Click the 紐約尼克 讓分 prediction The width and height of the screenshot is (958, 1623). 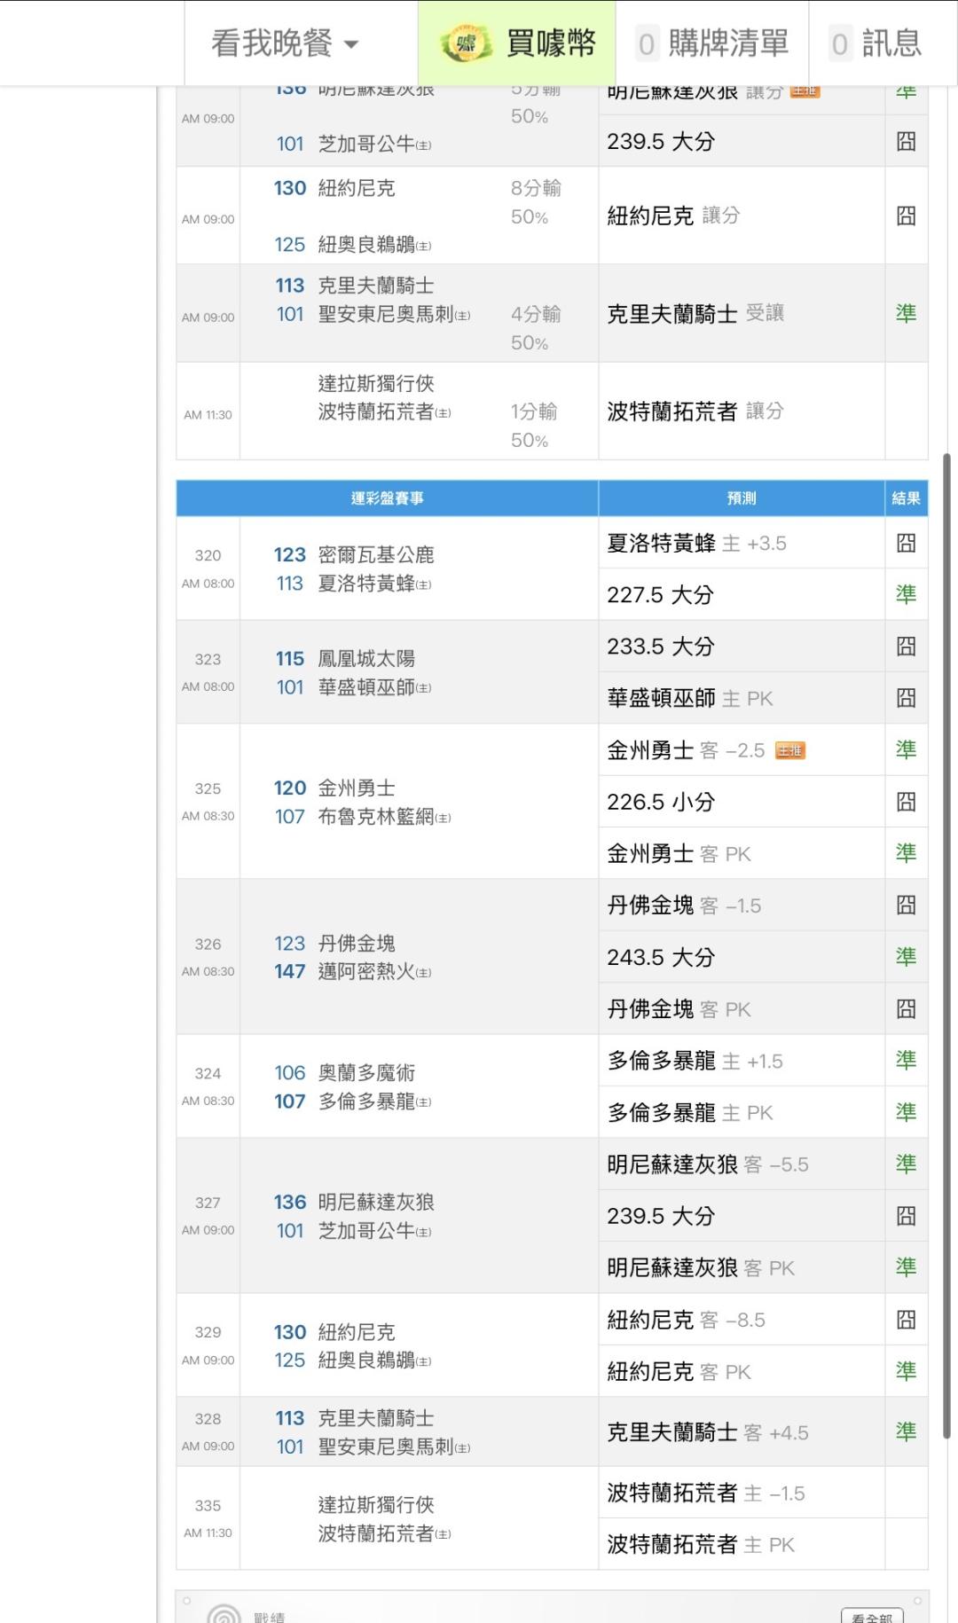[673, 216]
